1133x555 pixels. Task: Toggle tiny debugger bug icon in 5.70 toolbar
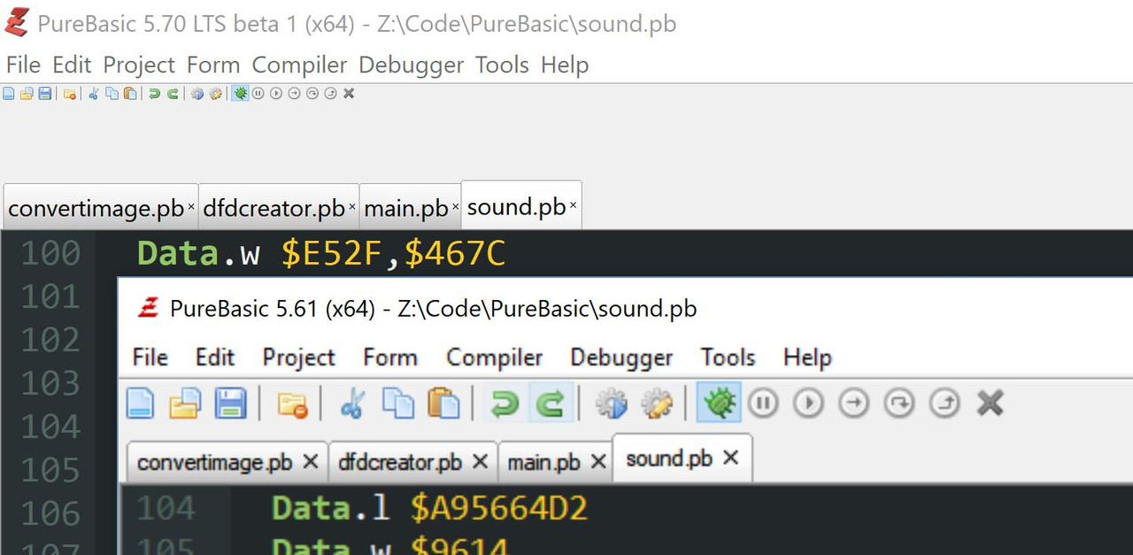(x=240, y=93)
